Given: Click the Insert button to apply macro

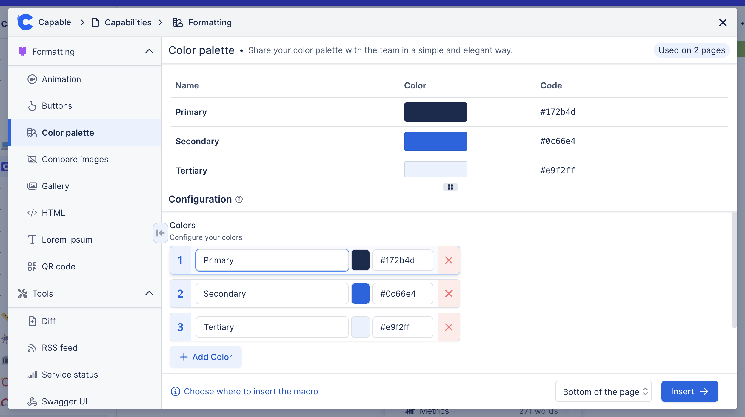Looking at the screenshot, I should coord(690,391).
